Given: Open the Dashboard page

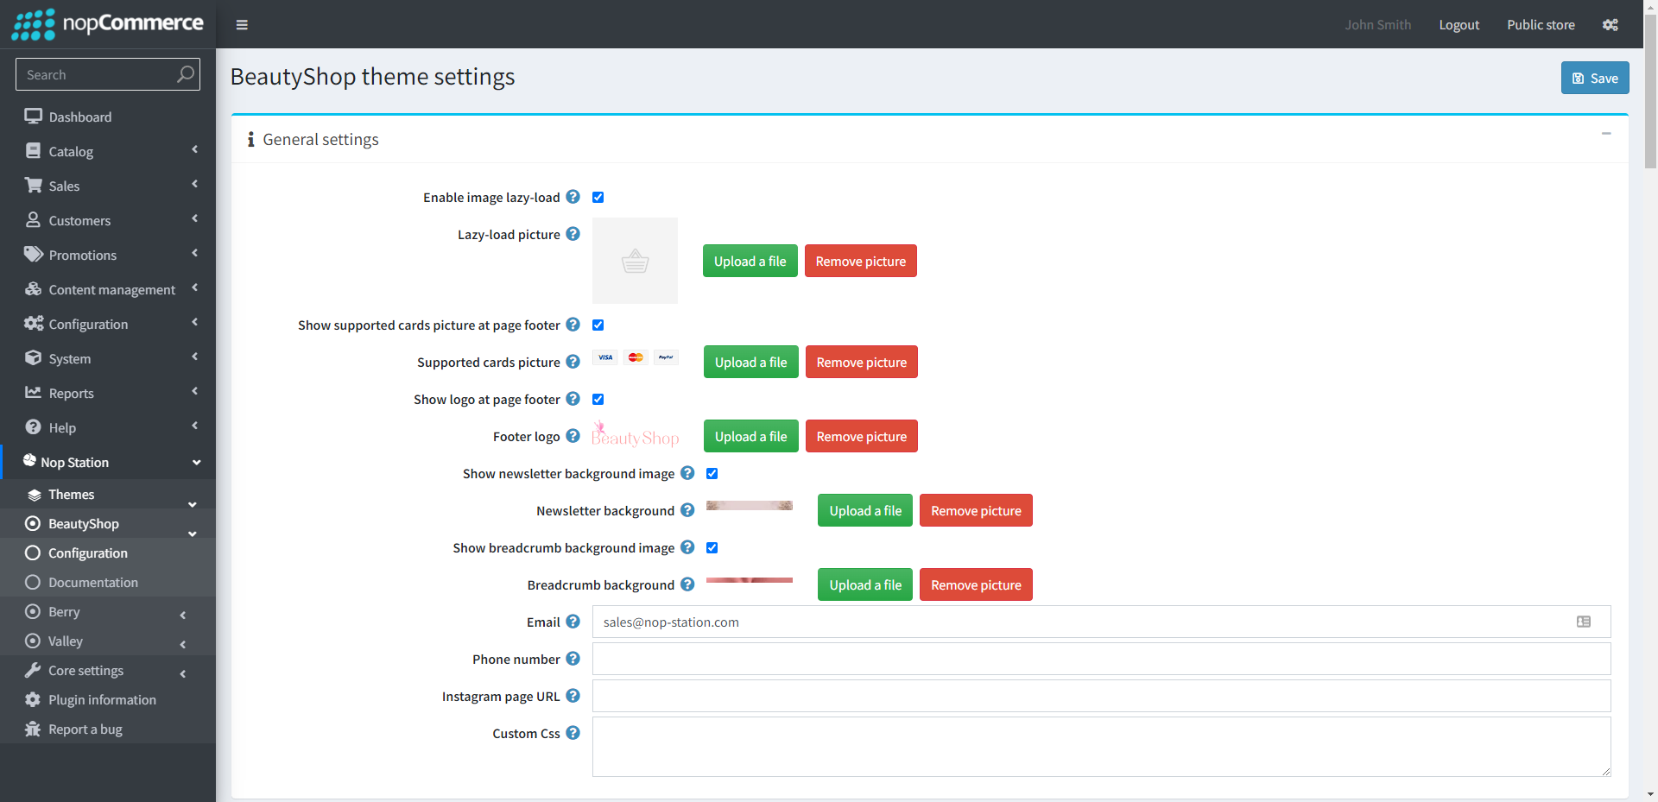Looking at the screenshot, I should 108,117.
